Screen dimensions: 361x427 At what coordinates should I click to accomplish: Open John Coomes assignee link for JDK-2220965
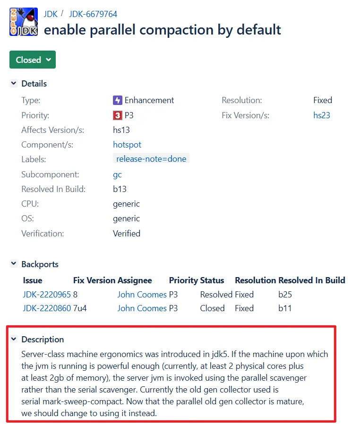142,295
